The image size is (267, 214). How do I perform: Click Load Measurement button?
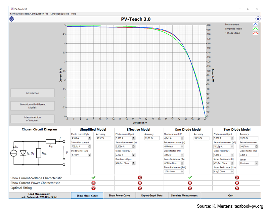point(39,195)
